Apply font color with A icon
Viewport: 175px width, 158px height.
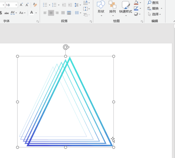(x=32, y=13)
